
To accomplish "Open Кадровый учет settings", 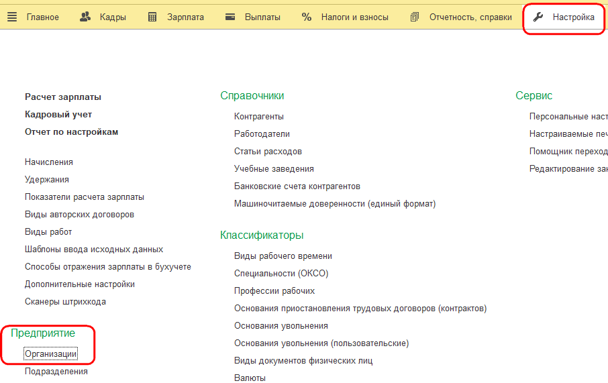I will coord(58,114).
